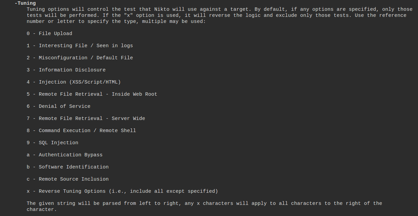
Task: Select 'Remote File Retrieval - Inside Web Root'
Action: (98, 94)
